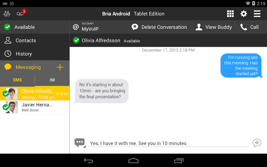Screen dimensions: 267x167
Task: Tap the Android back button
Action: tap(88, 161)
